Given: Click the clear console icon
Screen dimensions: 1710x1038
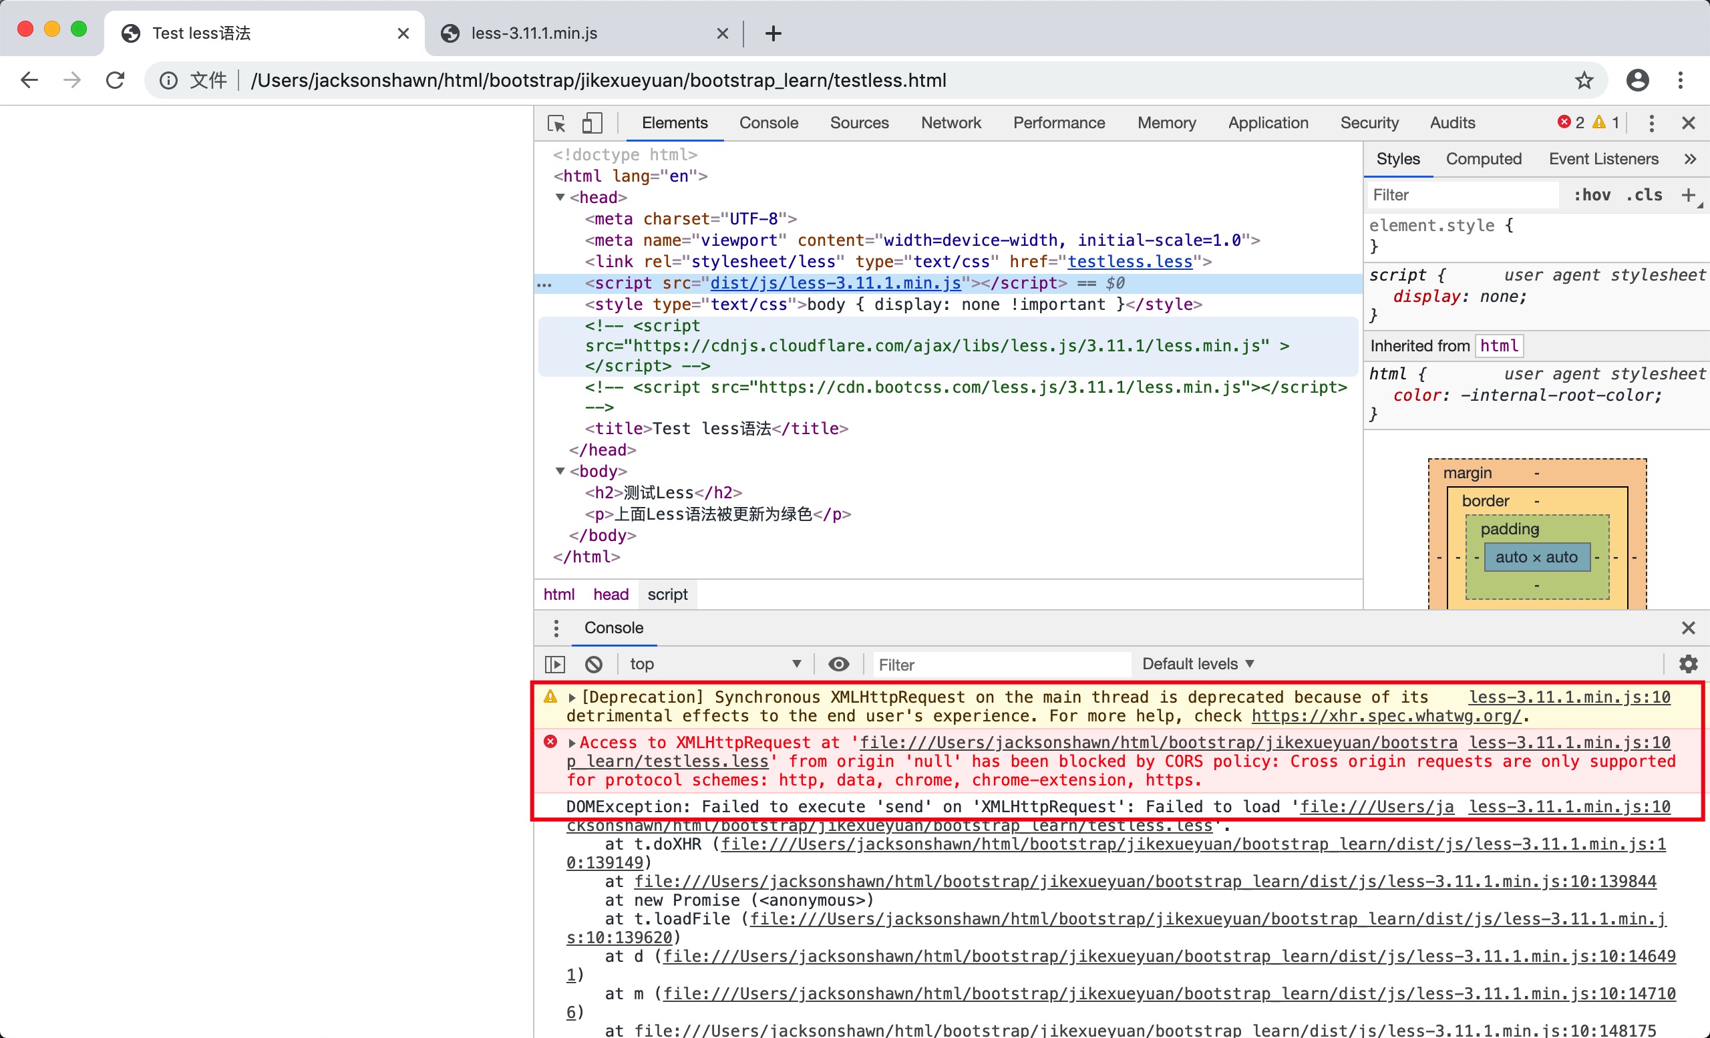Looking at the screenshot, I should coord(593,664).
